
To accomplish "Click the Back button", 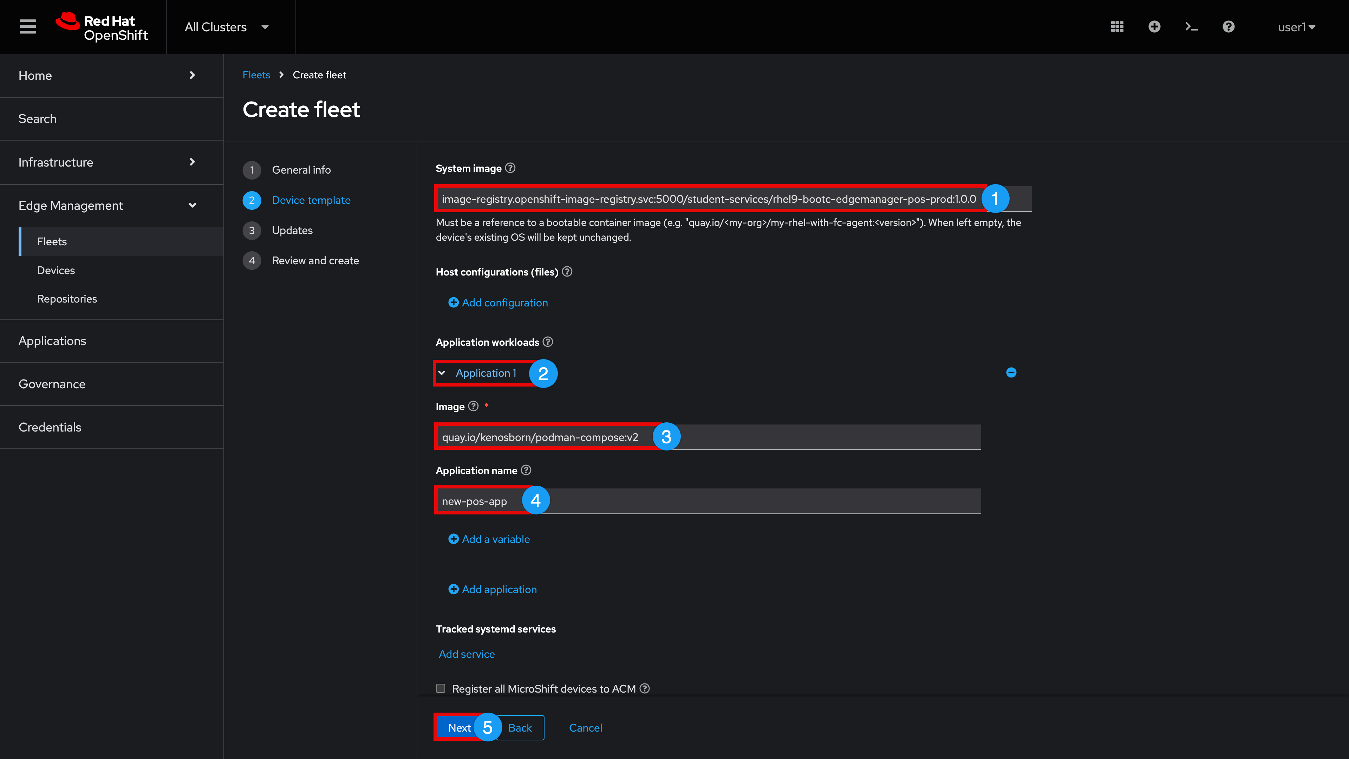I will 520,728.
